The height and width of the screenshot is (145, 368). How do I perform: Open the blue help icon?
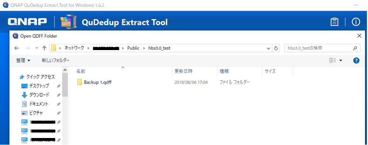click(x=356, y=61)
